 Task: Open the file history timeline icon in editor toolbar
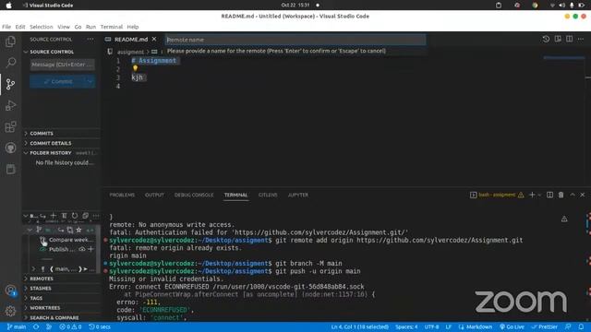(546, 39)
